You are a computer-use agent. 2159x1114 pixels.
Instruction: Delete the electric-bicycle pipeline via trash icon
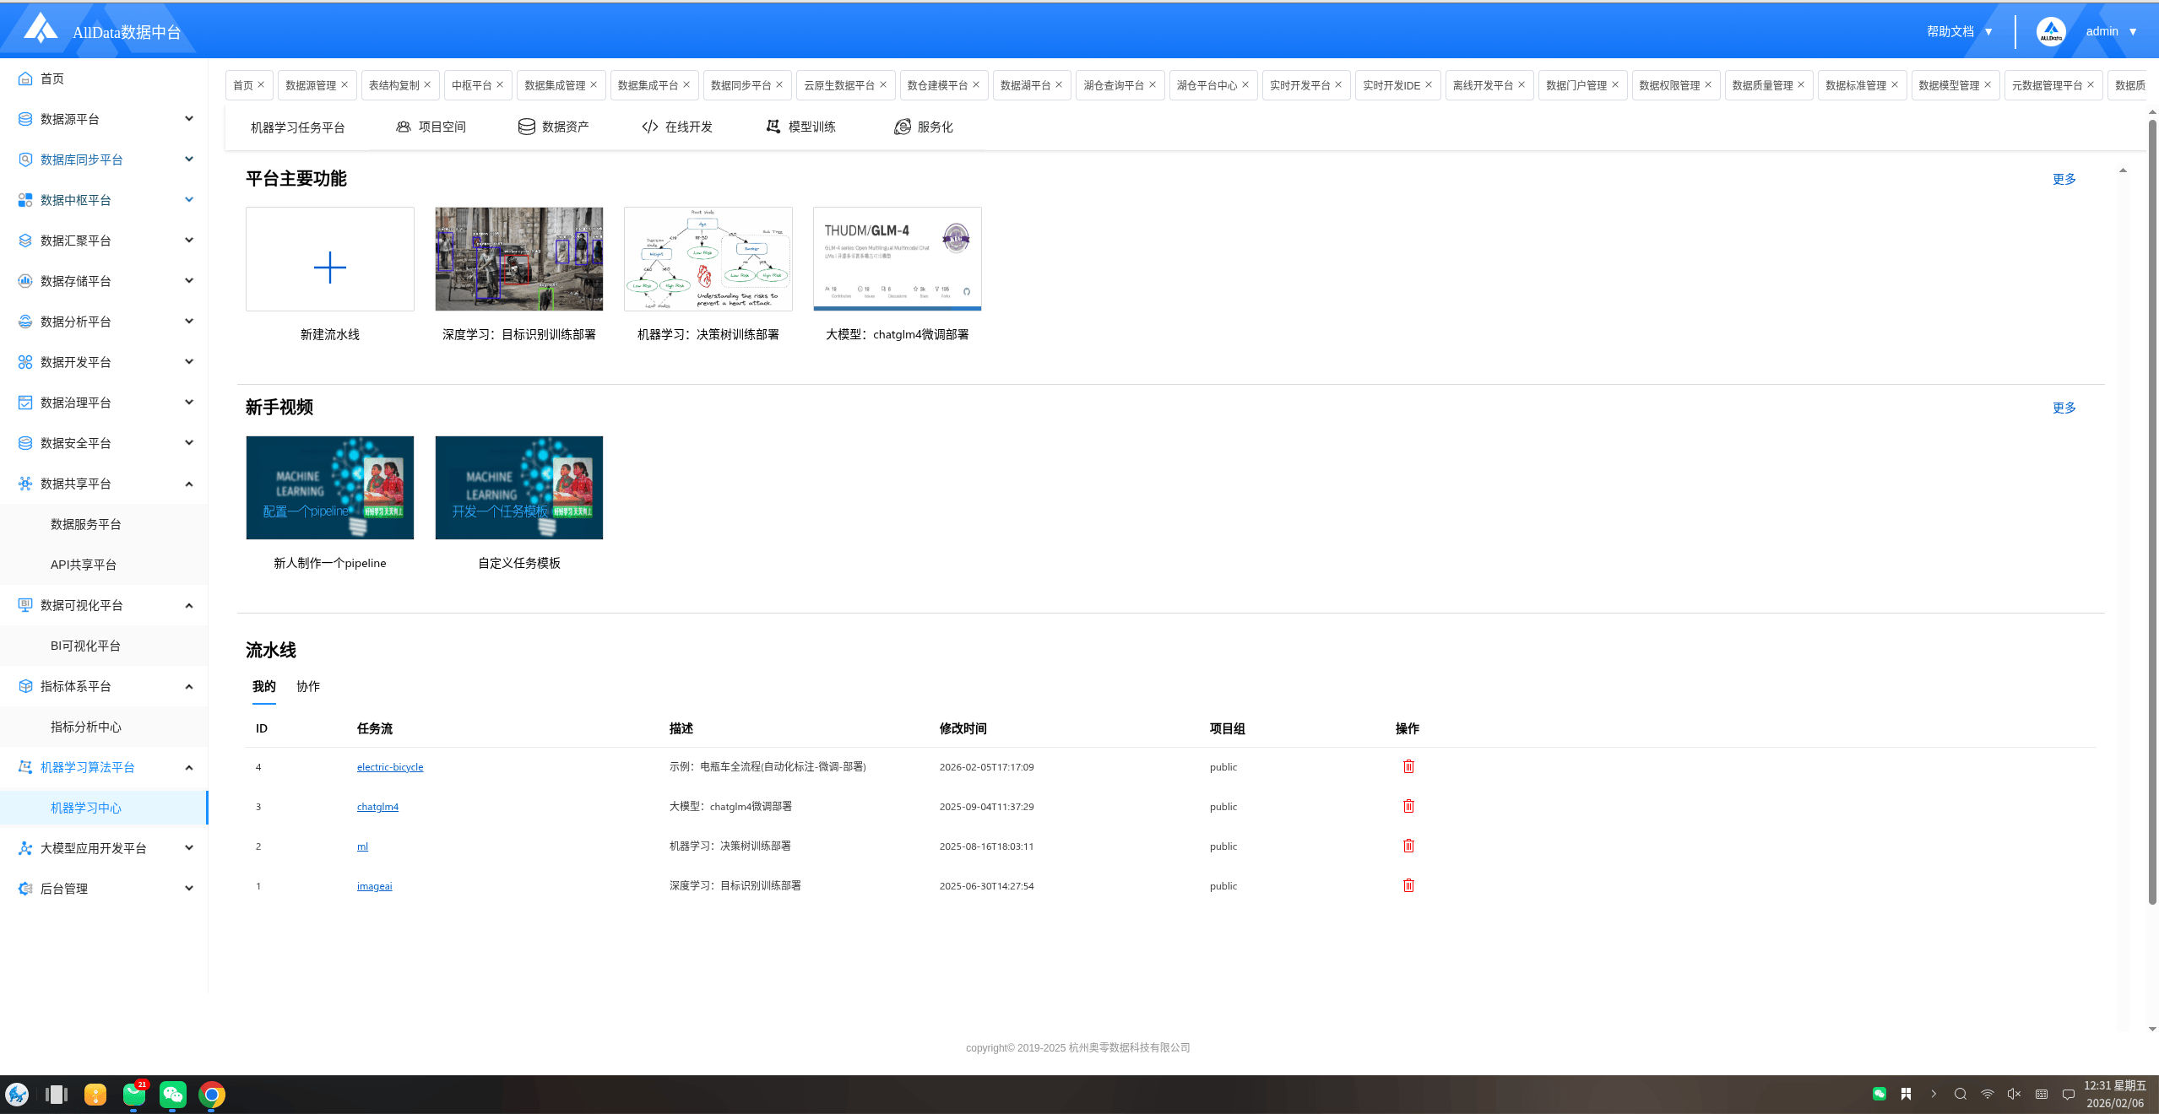pos(1408,766)
